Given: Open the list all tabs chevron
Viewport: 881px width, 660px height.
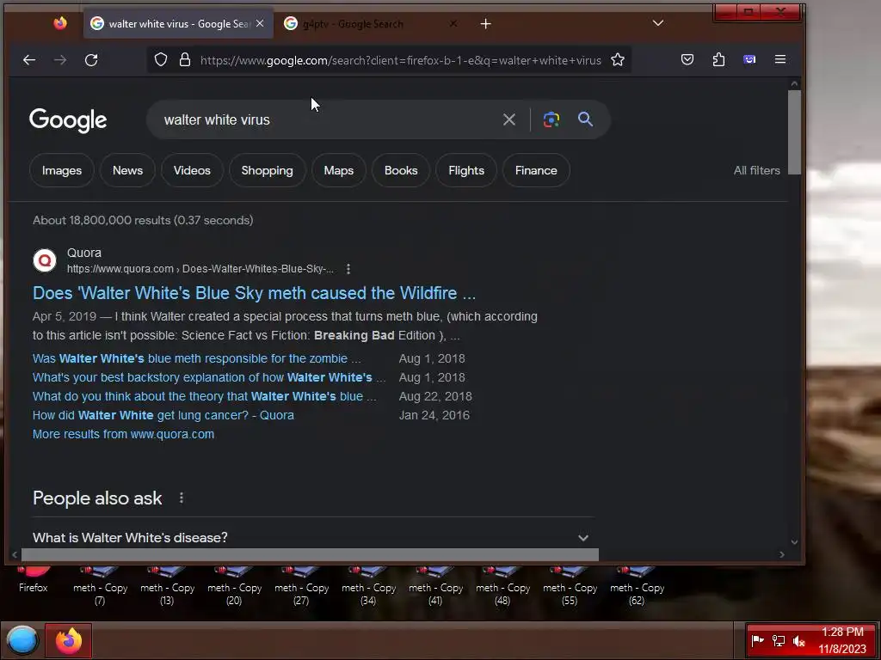Looking at the screenshot, I should pos(658,23).
